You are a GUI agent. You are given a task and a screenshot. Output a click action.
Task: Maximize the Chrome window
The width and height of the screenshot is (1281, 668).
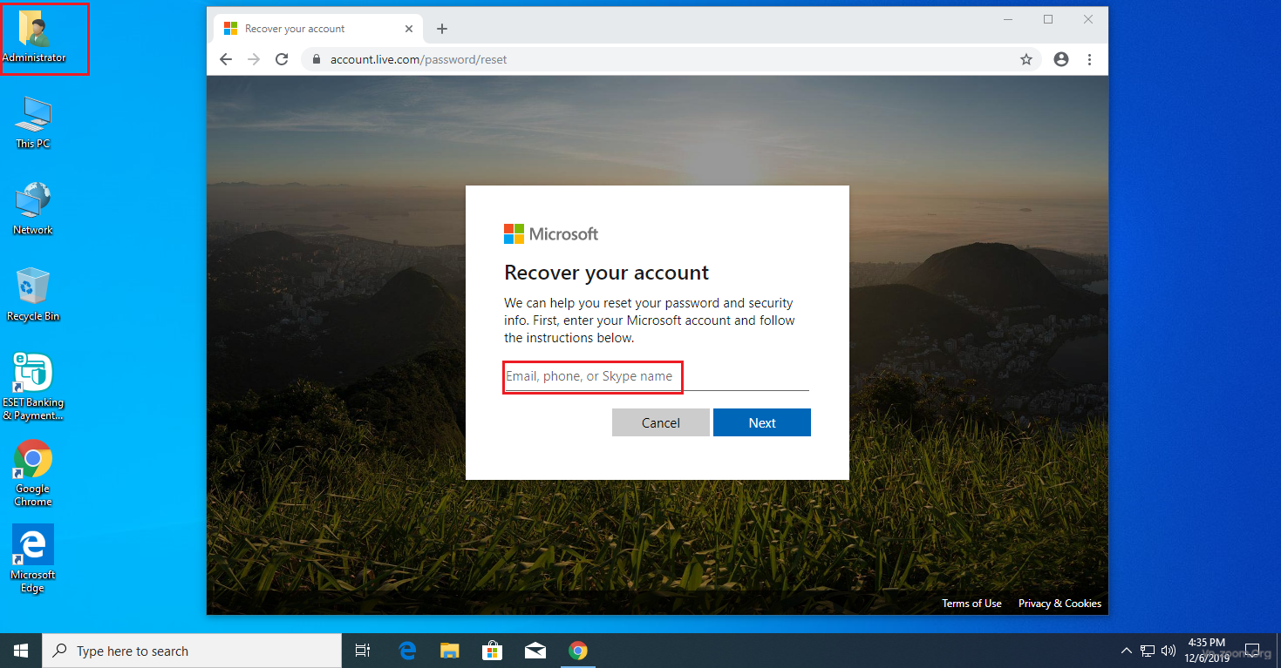point(1048,19)
